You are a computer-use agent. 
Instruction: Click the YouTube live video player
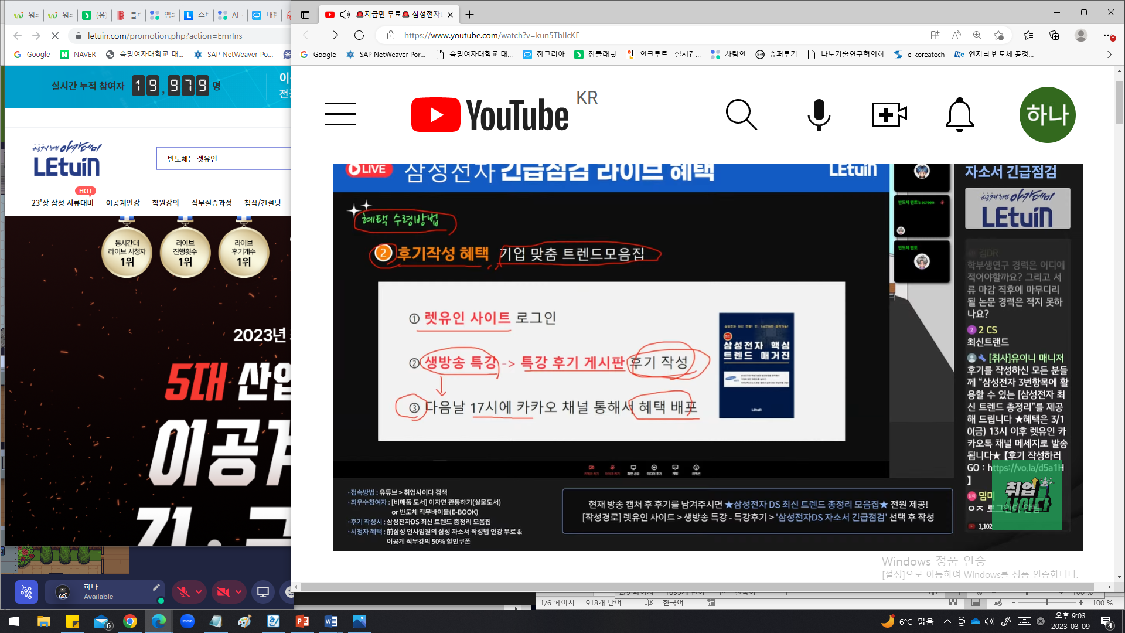[708, 357]
